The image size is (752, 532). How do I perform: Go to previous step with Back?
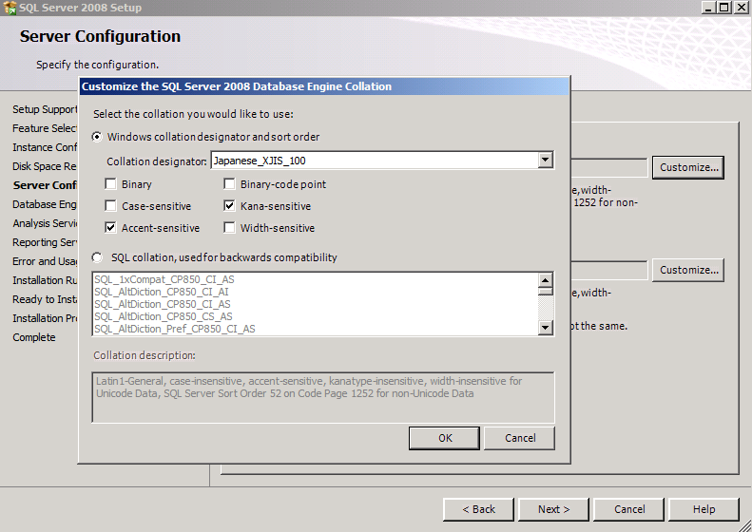pyautogui.click(x=478, y=509)
